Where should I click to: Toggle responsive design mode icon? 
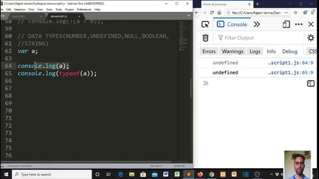click(x=286, y=24)
